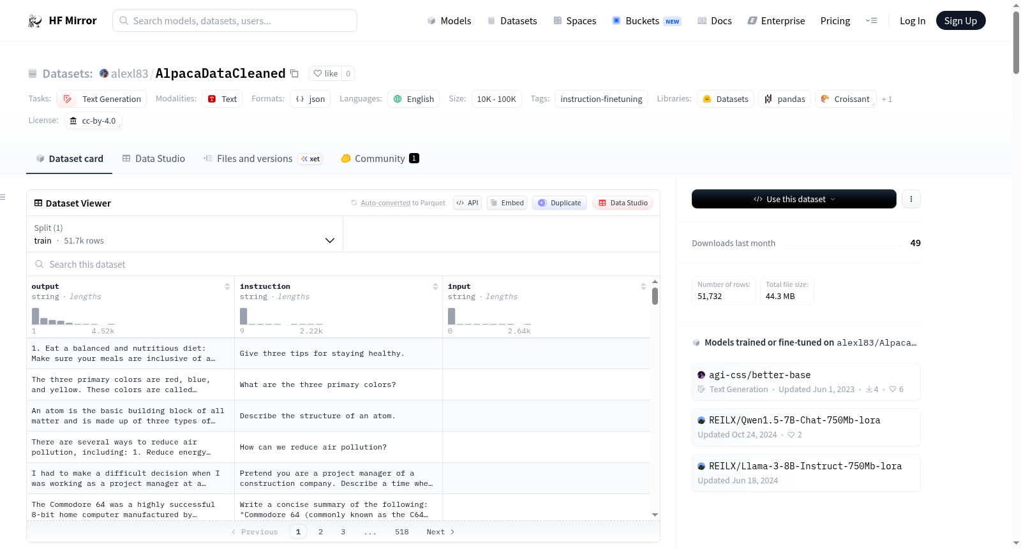Copy the dataset name with the copy icon
The width and height of the screenshot is (1021, 549).
(294, 73)
